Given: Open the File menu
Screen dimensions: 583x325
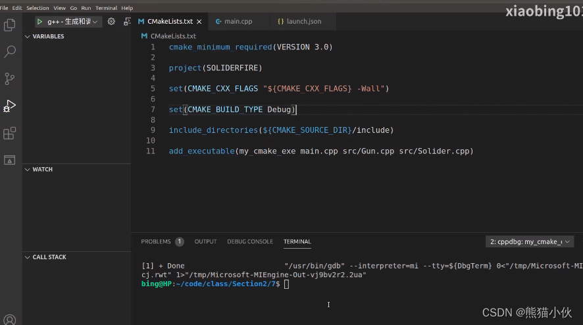Looking at the screenshot, I should [4, 8].
